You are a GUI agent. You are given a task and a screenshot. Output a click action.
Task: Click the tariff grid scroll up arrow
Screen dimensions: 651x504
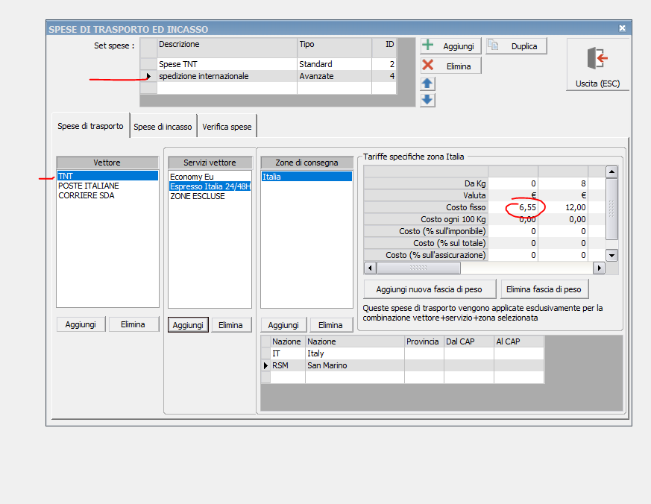[x=612, y=172]
